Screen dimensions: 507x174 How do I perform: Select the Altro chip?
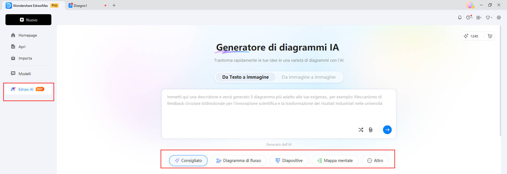point(375,161)
